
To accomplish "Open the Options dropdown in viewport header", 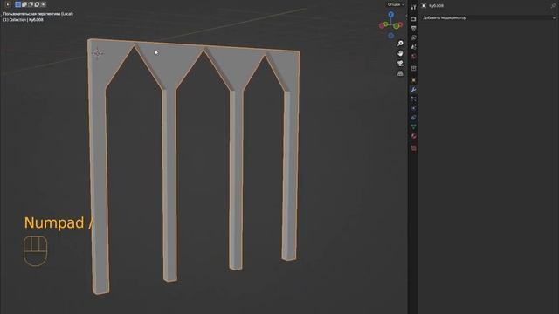I will click(x=396, y=4).
